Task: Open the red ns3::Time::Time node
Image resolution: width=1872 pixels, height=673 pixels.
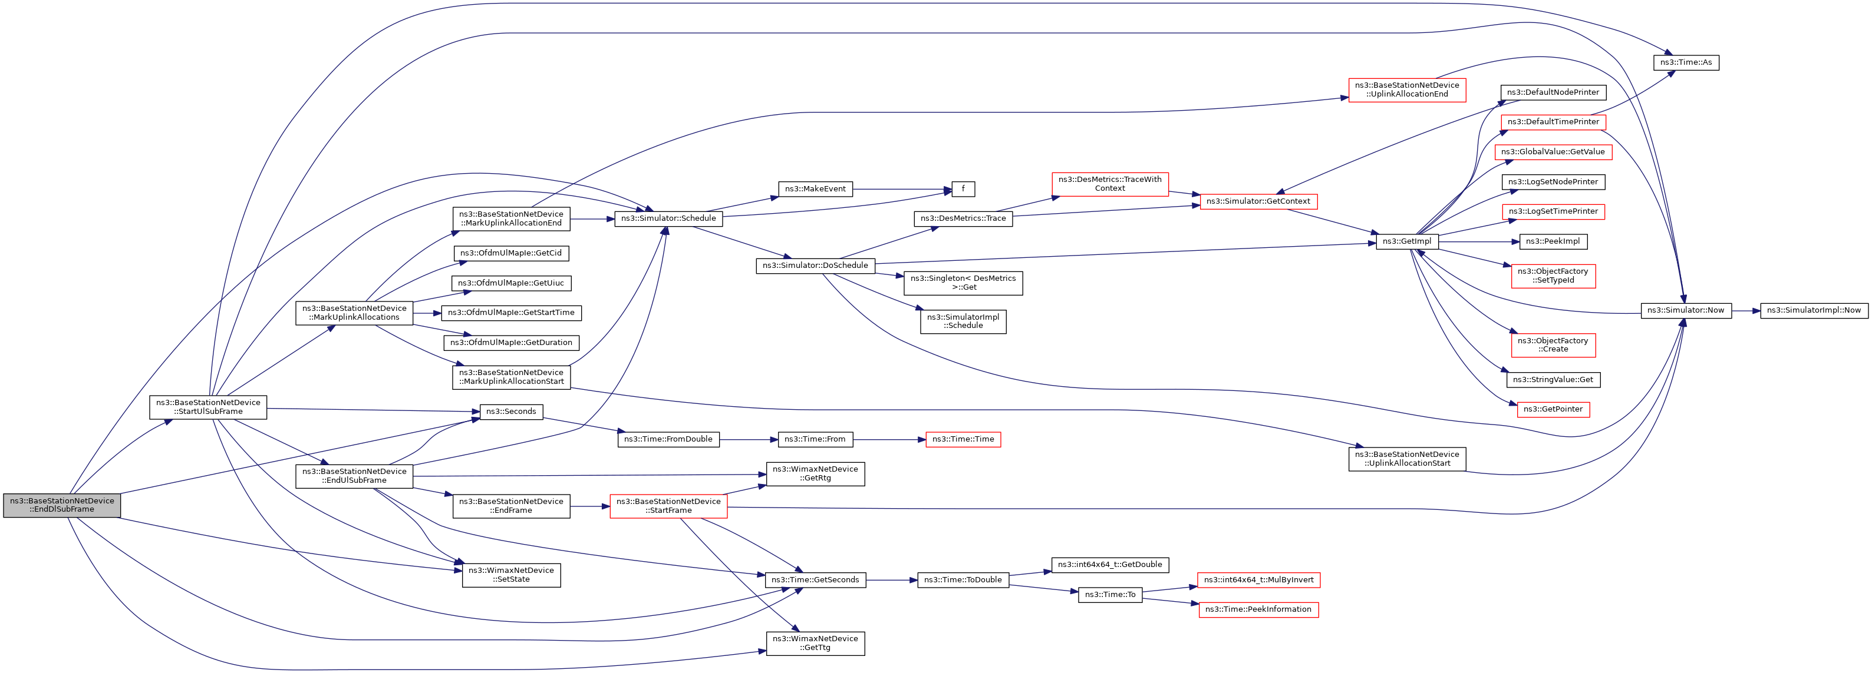Action: [964, 439]
